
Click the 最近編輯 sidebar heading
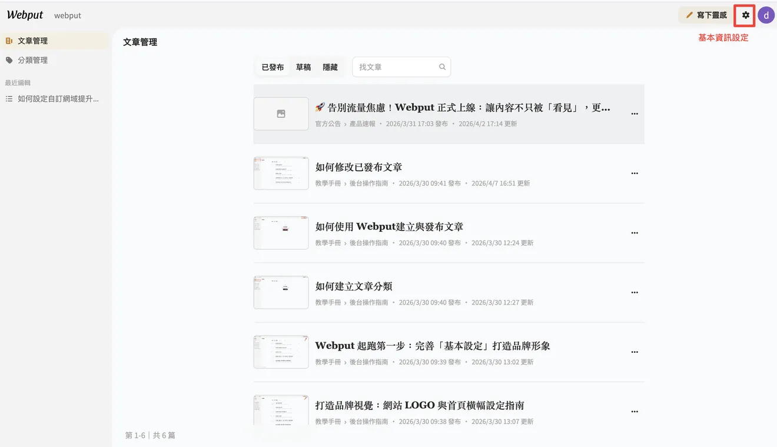[18, 83]
